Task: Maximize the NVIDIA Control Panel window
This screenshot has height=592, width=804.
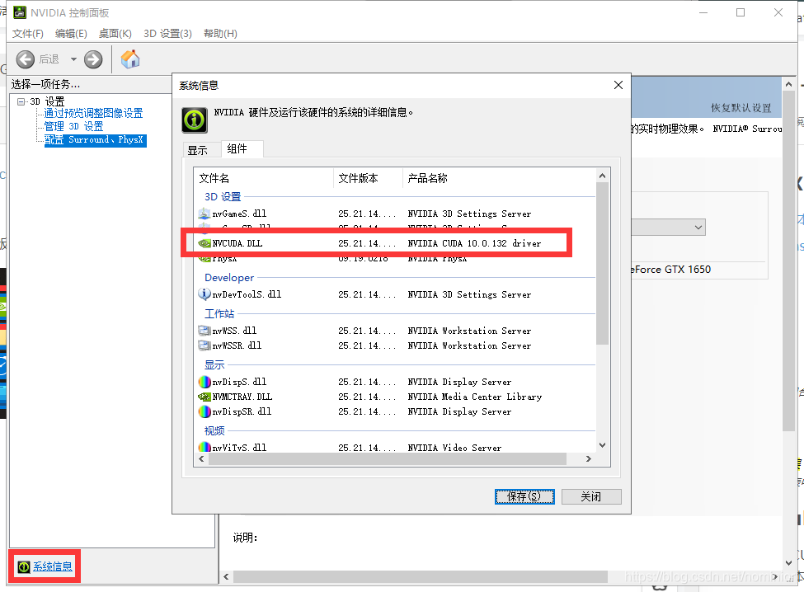Action: (741, 12)
